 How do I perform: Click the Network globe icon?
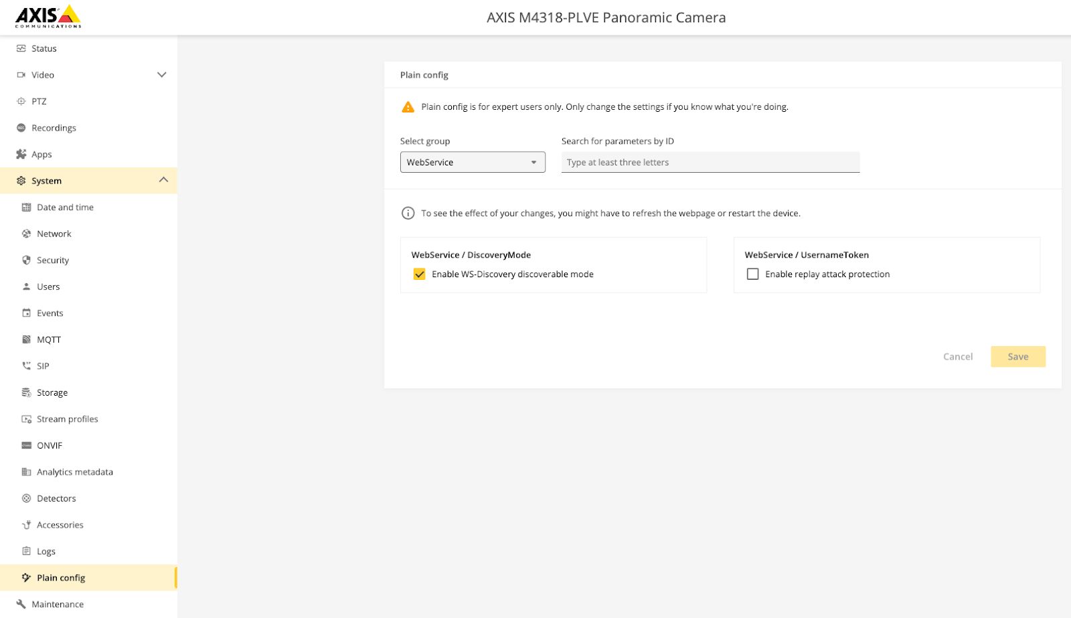(x=27, y=234)
